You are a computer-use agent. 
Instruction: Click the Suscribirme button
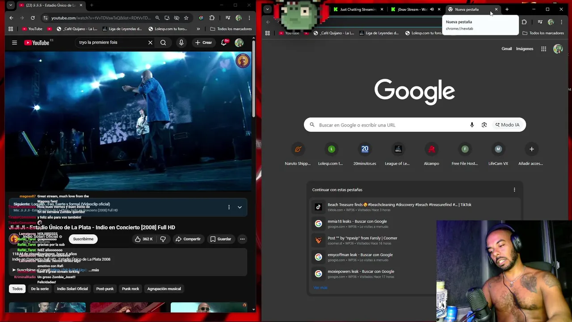[83, 239]
